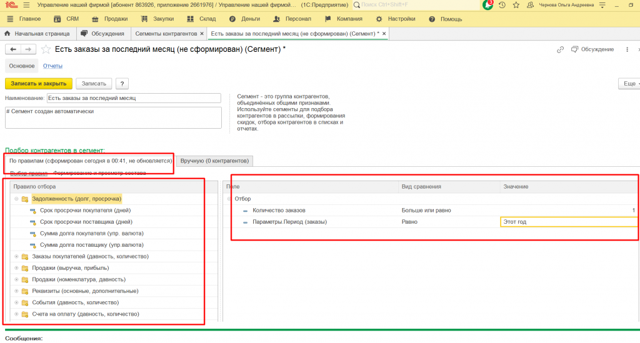640x343 pixels.
Task: Open the Персонал section
Action: click(292, 19)
